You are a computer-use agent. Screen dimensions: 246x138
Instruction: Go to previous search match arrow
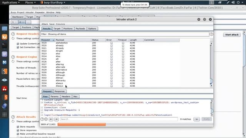click(x=51, y=119)
